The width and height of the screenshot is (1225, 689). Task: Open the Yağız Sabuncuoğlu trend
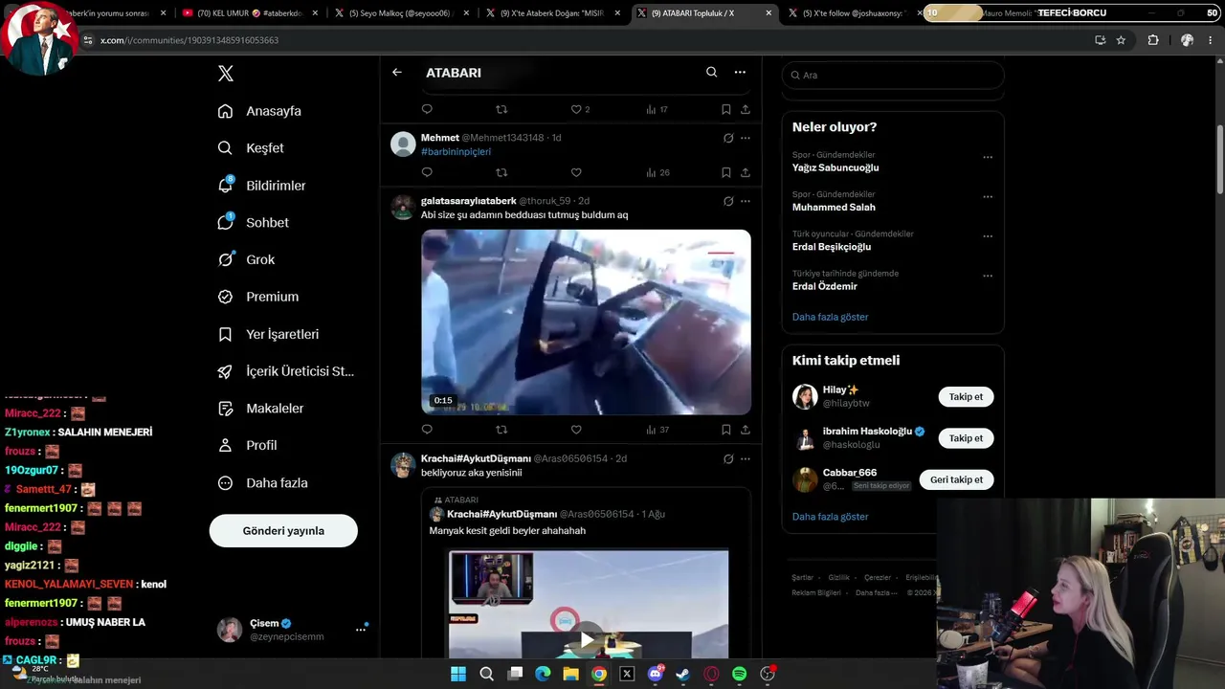click(x=835, y=167)
